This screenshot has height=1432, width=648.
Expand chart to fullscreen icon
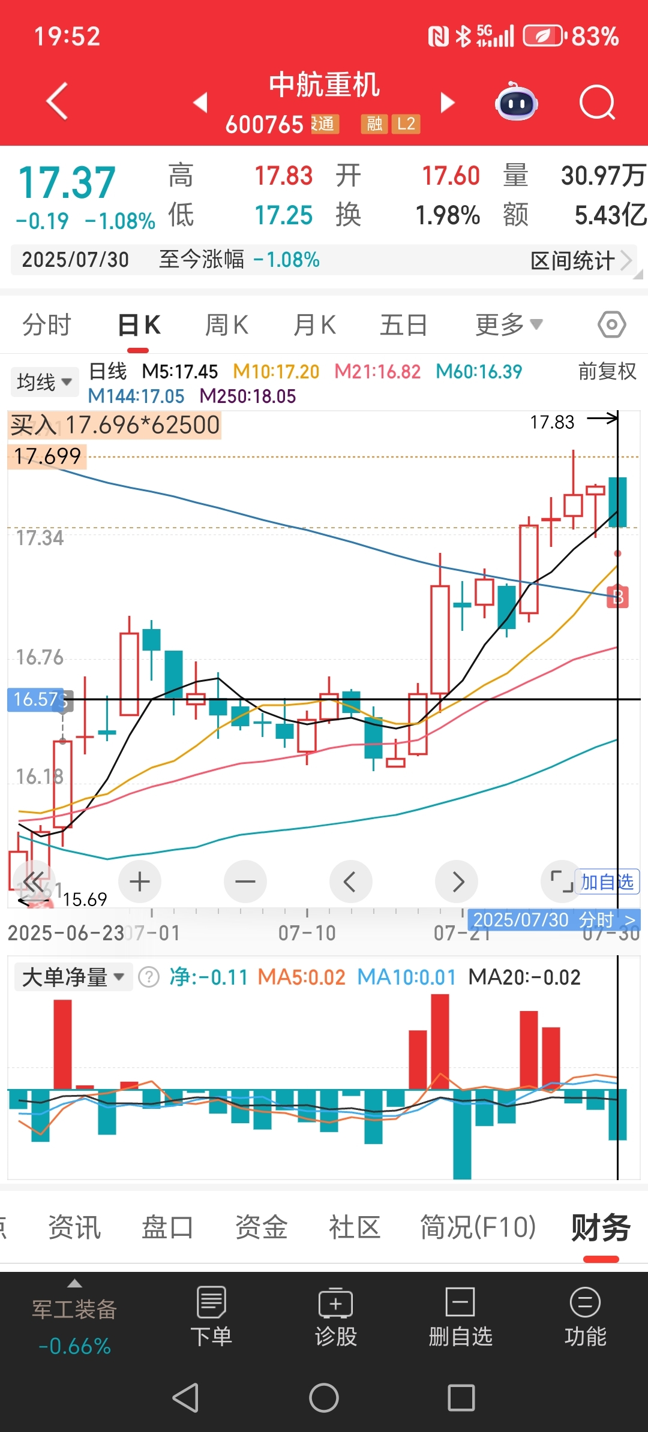click(x=562, y=882)
